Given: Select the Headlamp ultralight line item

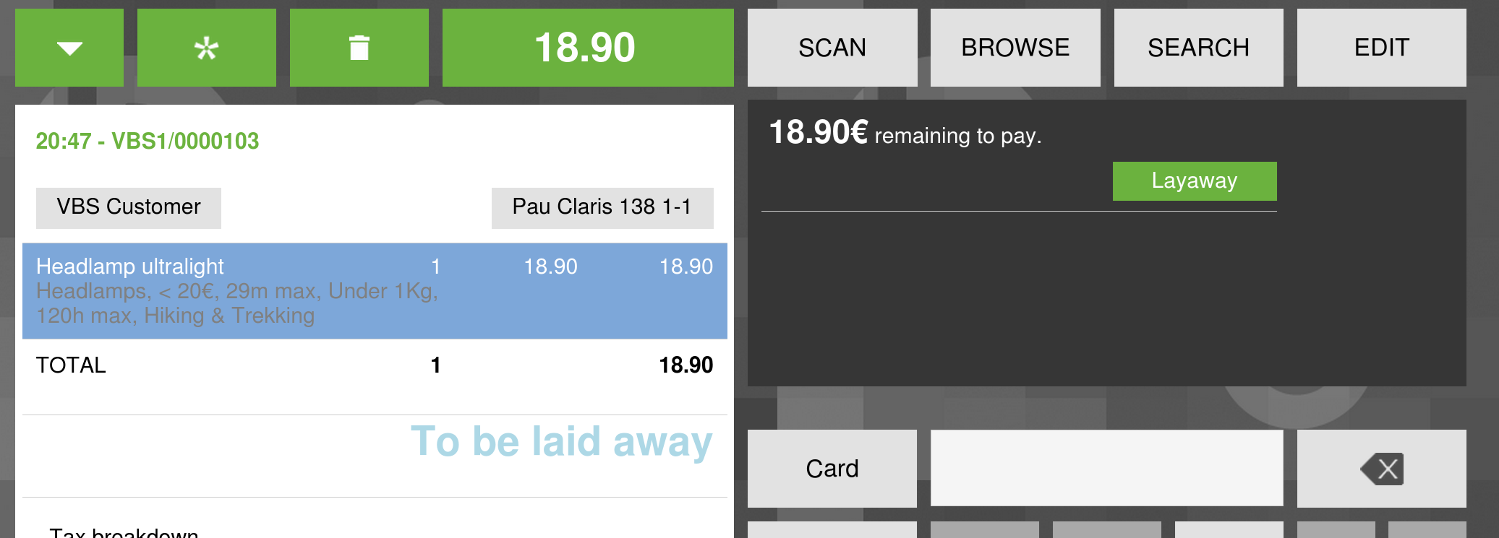Looking at the screenshot, I should click(x=375, y=290).
